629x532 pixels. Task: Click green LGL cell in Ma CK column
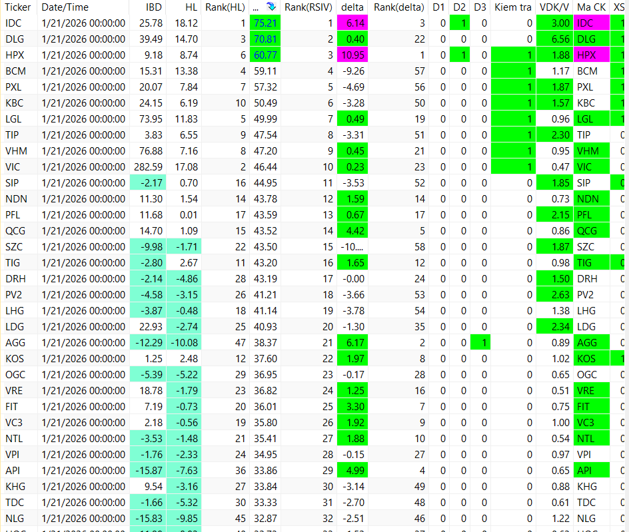592,119
